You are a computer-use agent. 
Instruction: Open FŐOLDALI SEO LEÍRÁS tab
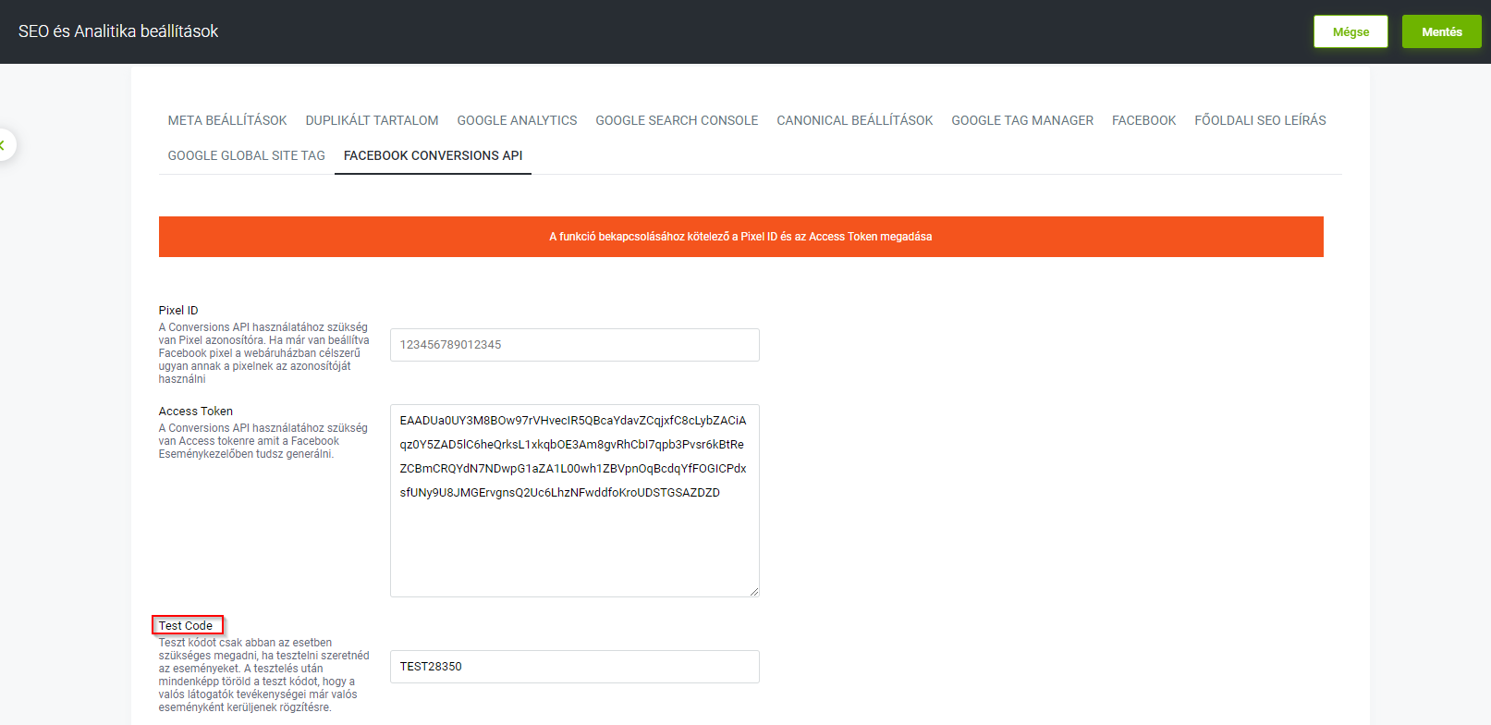[1260, 120]
